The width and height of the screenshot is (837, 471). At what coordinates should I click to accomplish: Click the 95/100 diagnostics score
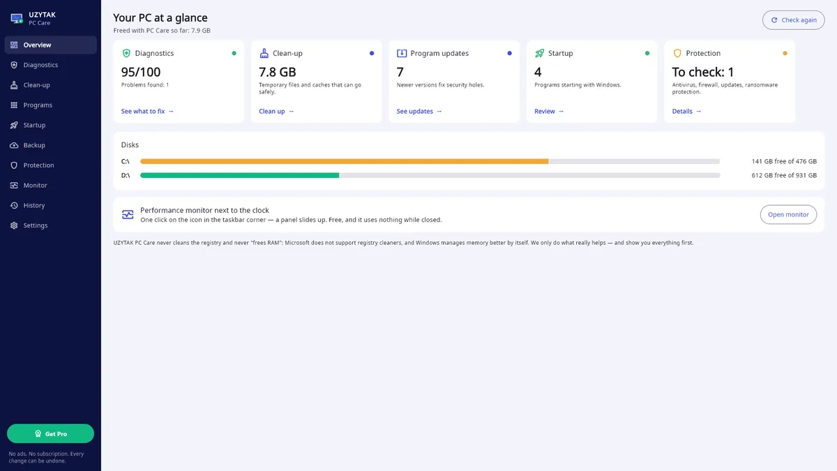click(141, 72)
